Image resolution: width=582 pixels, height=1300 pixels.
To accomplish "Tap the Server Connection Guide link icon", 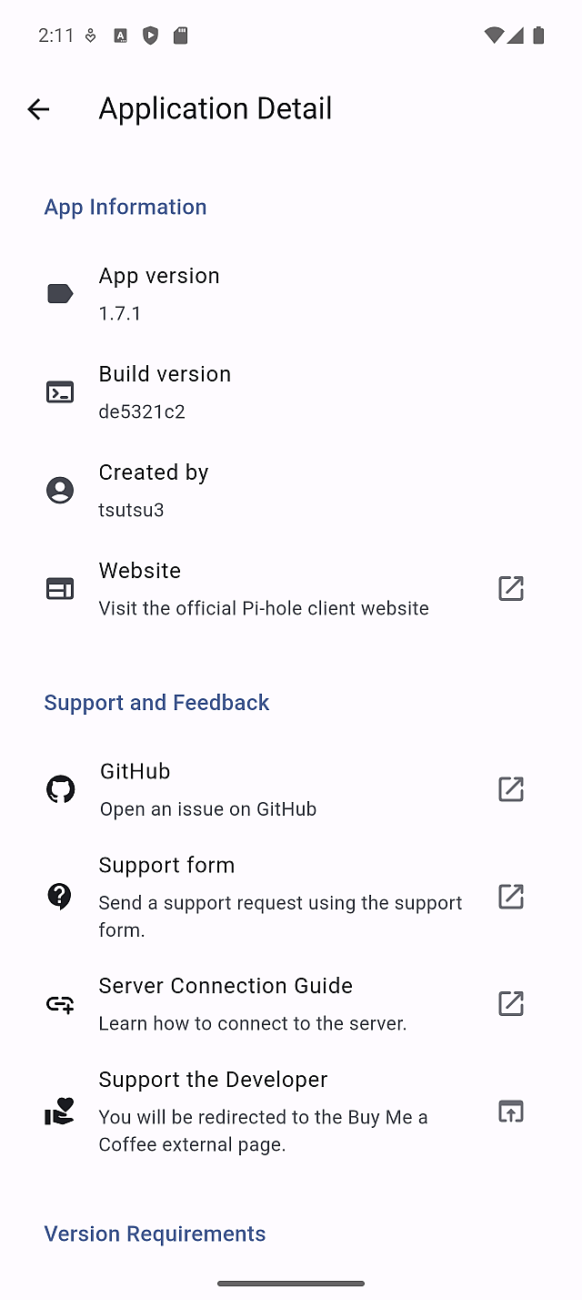I will point(60,1004).
